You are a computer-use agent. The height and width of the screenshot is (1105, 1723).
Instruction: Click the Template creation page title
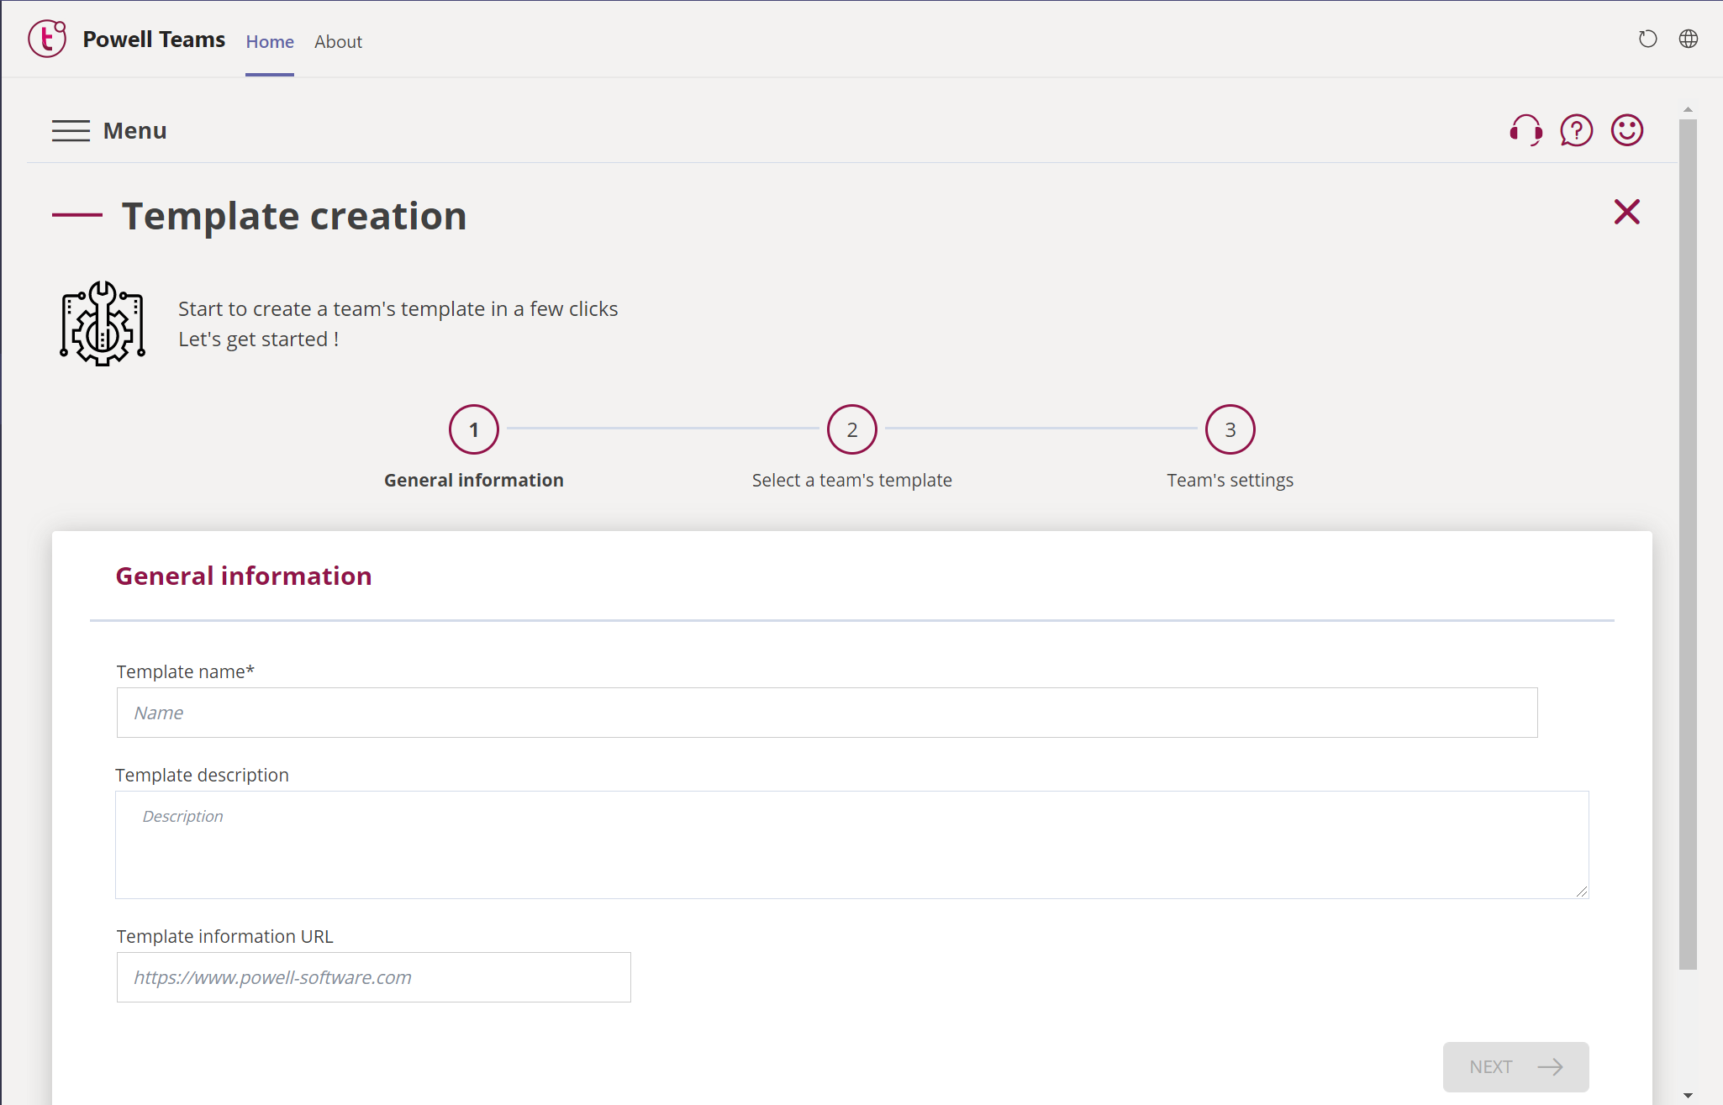[x=294, y=216]
